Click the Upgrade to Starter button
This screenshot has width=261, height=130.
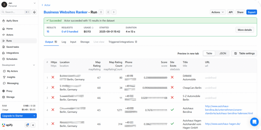(19, 116)
